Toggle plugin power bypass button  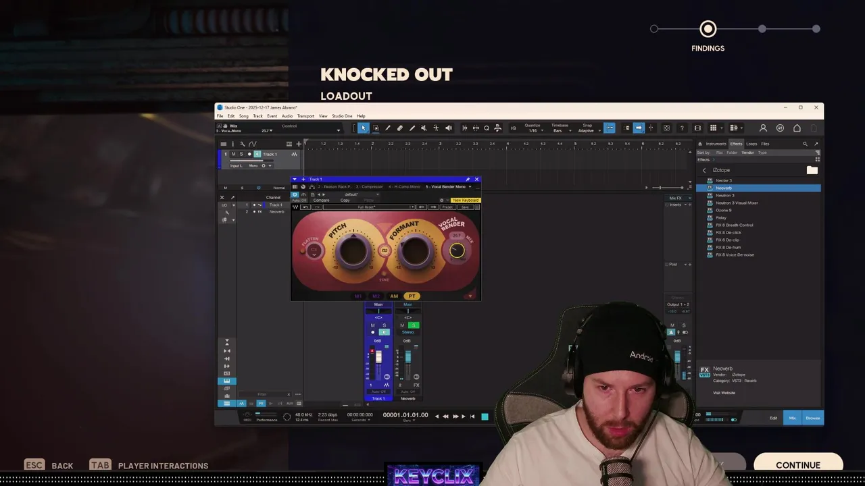click(x=295, y=194)
